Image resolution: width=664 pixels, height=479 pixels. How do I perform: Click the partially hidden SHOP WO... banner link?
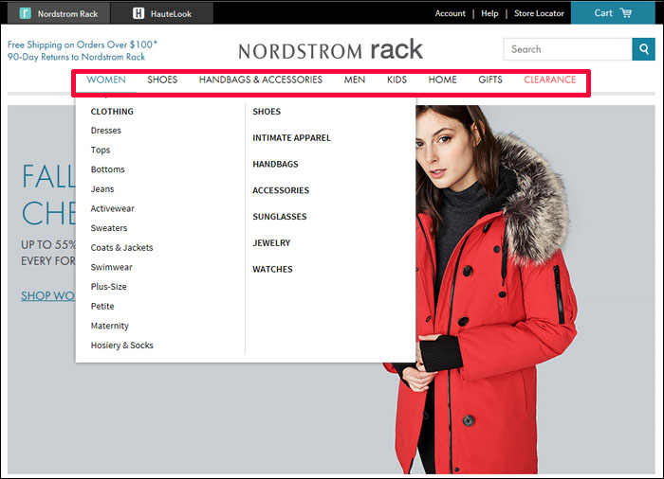pos(47,295)
